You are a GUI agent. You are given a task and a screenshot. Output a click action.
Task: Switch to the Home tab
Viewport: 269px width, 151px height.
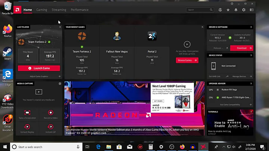[x=28, y=10]
